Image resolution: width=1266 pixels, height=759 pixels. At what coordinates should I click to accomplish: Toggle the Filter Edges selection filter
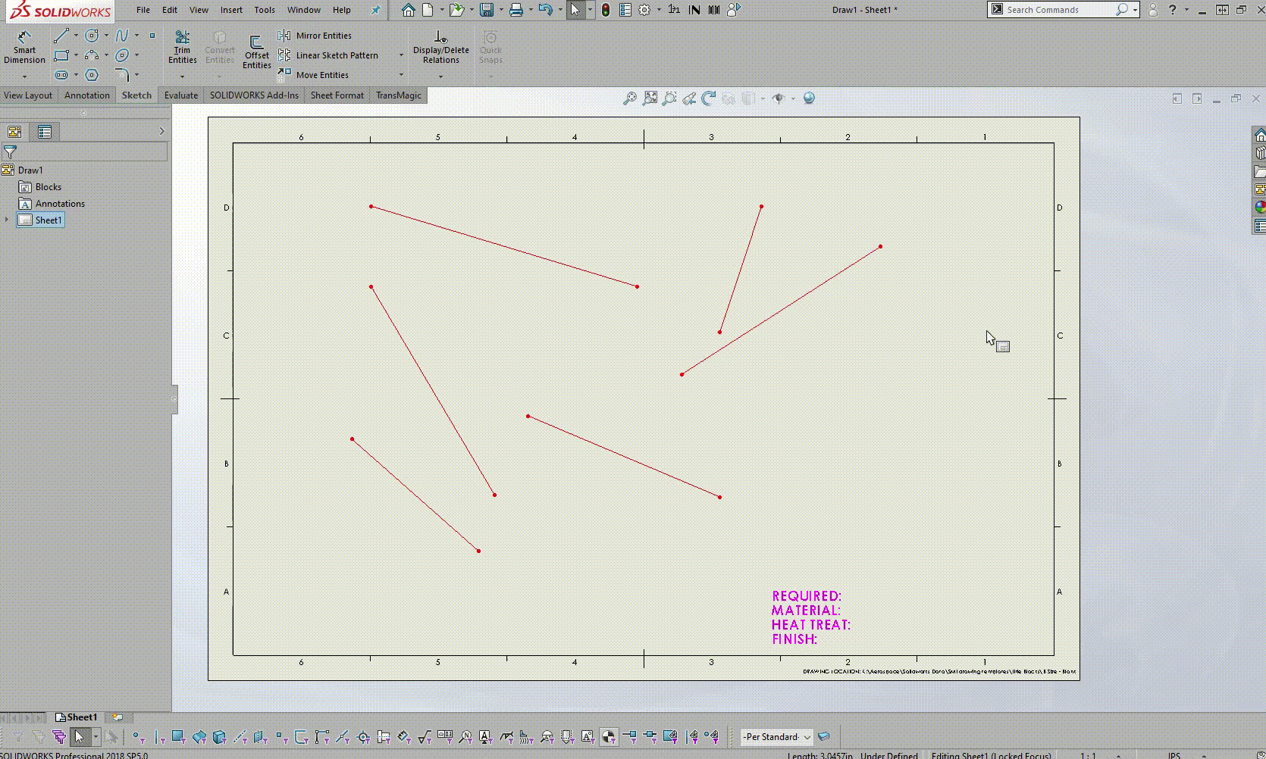coord(158,736)
